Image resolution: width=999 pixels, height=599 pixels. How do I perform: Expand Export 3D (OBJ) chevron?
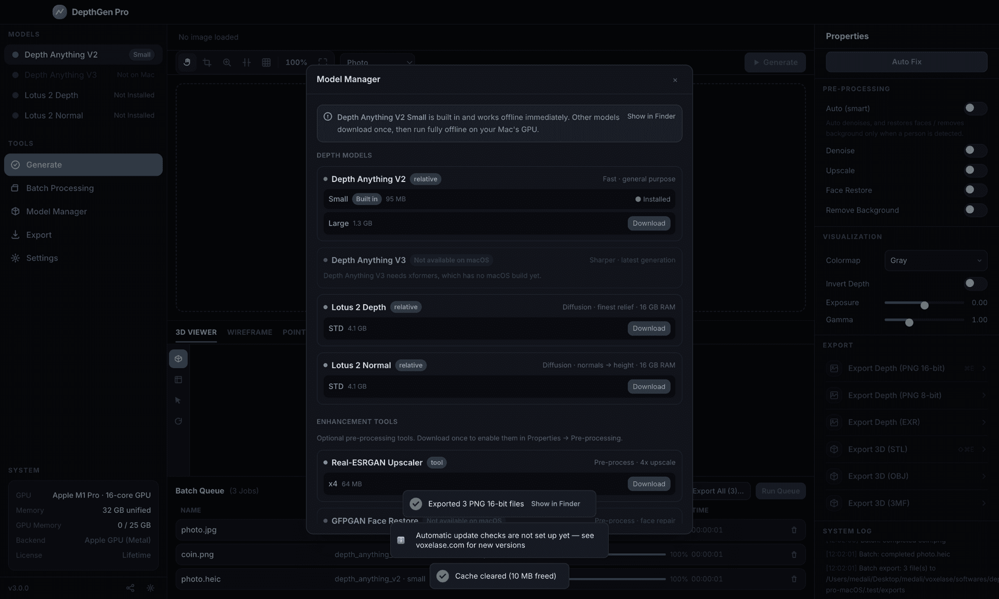click(983, 476)
